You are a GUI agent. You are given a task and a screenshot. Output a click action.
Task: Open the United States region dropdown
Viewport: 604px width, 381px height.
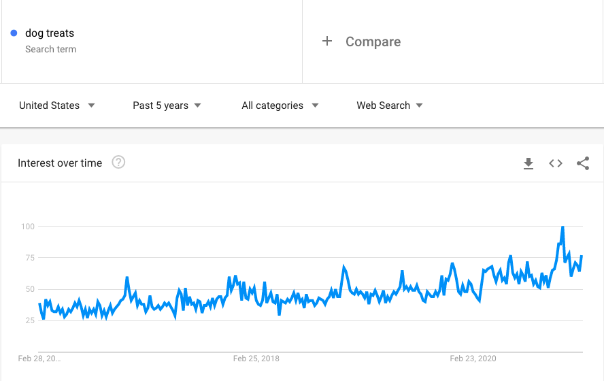click(57, 105)
